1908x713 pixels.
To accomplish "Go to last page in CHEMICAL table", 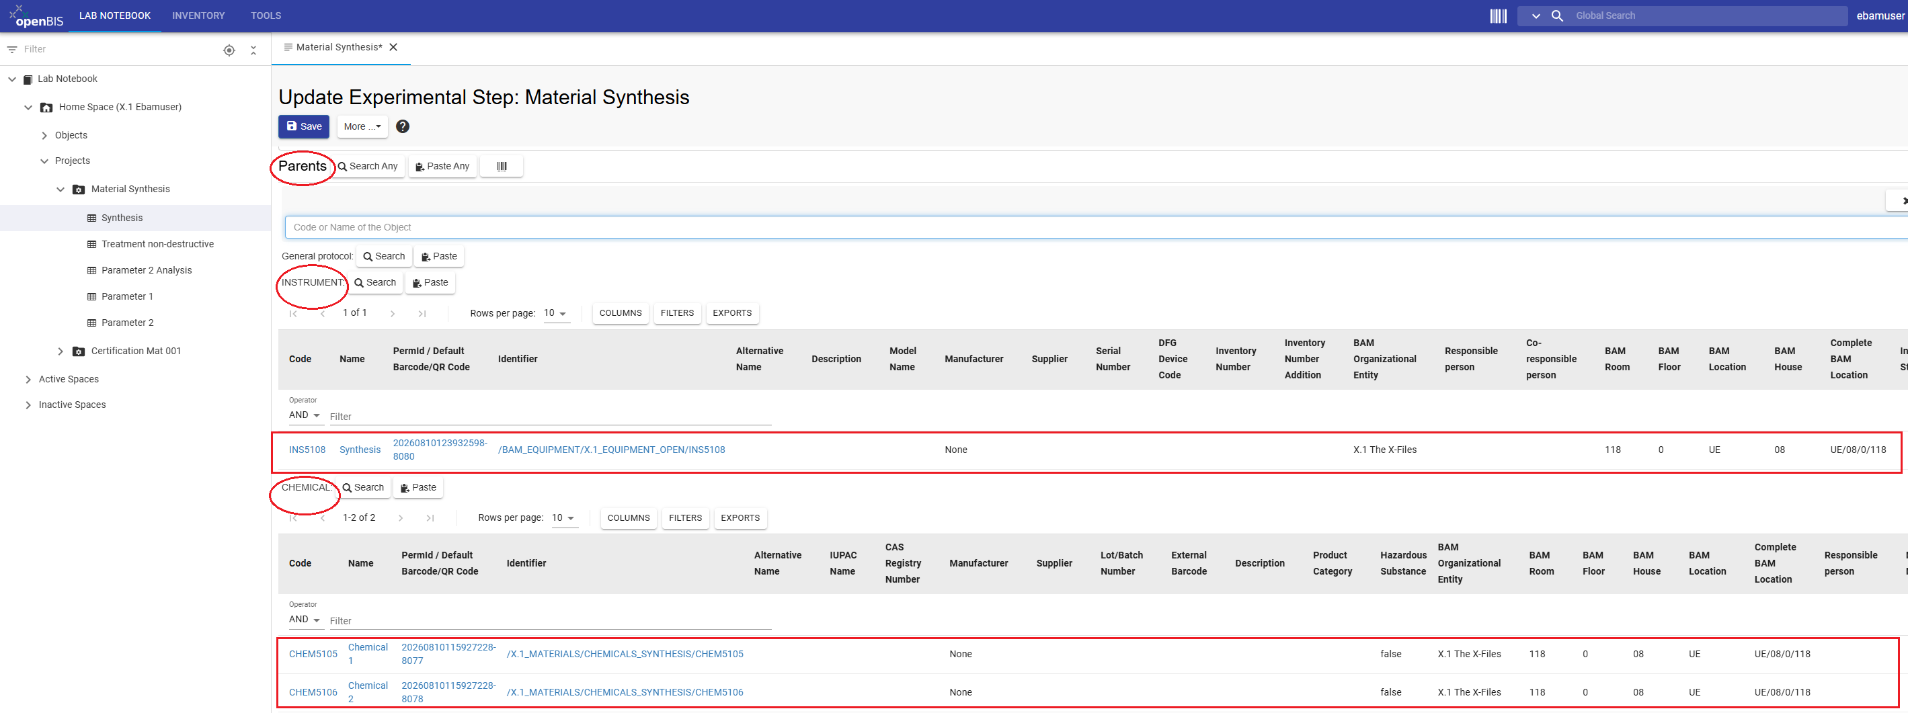I will (430, 518).
